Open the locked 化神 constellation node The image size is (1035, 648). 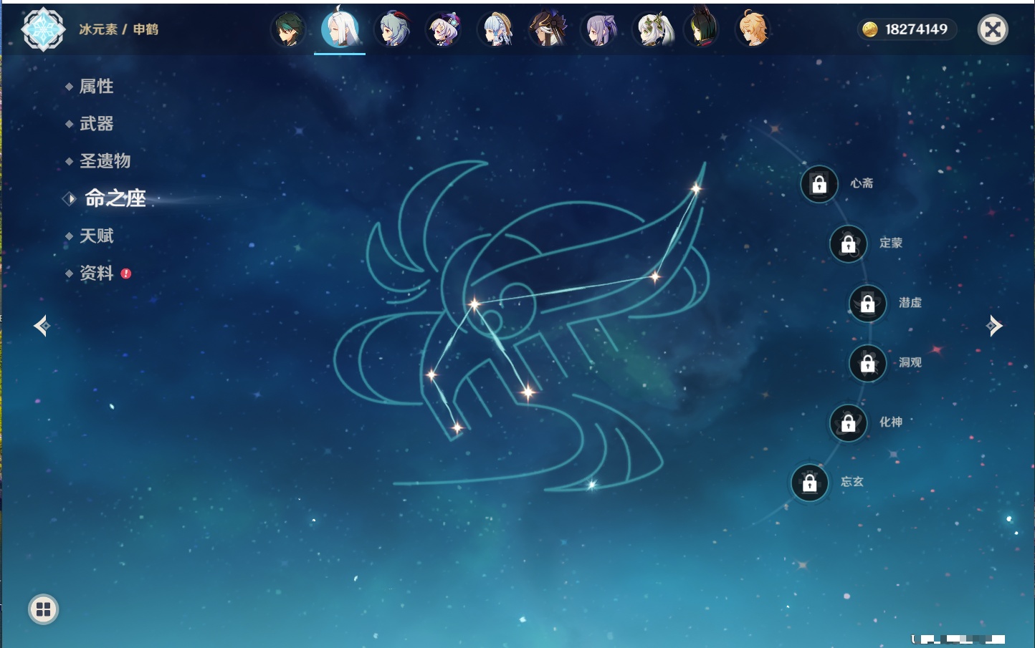coord(849,423)
